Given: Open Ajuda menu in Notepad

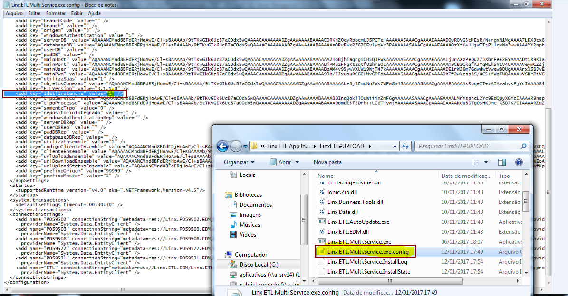Looking at the screenshot, I should [x=95, y=13].
